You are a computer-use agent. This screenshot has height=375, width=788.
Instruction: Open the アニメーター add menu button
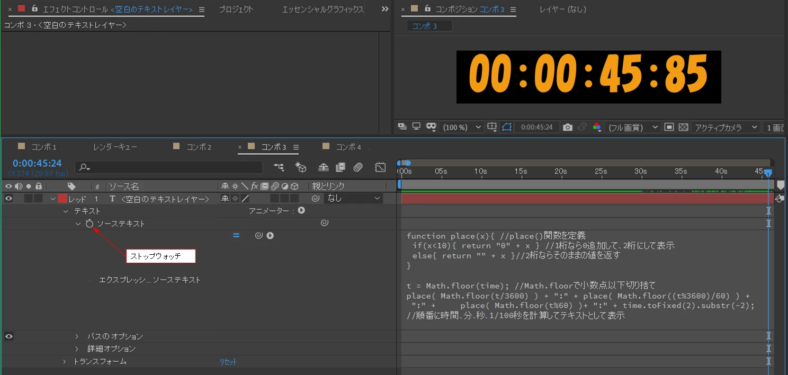301,211
